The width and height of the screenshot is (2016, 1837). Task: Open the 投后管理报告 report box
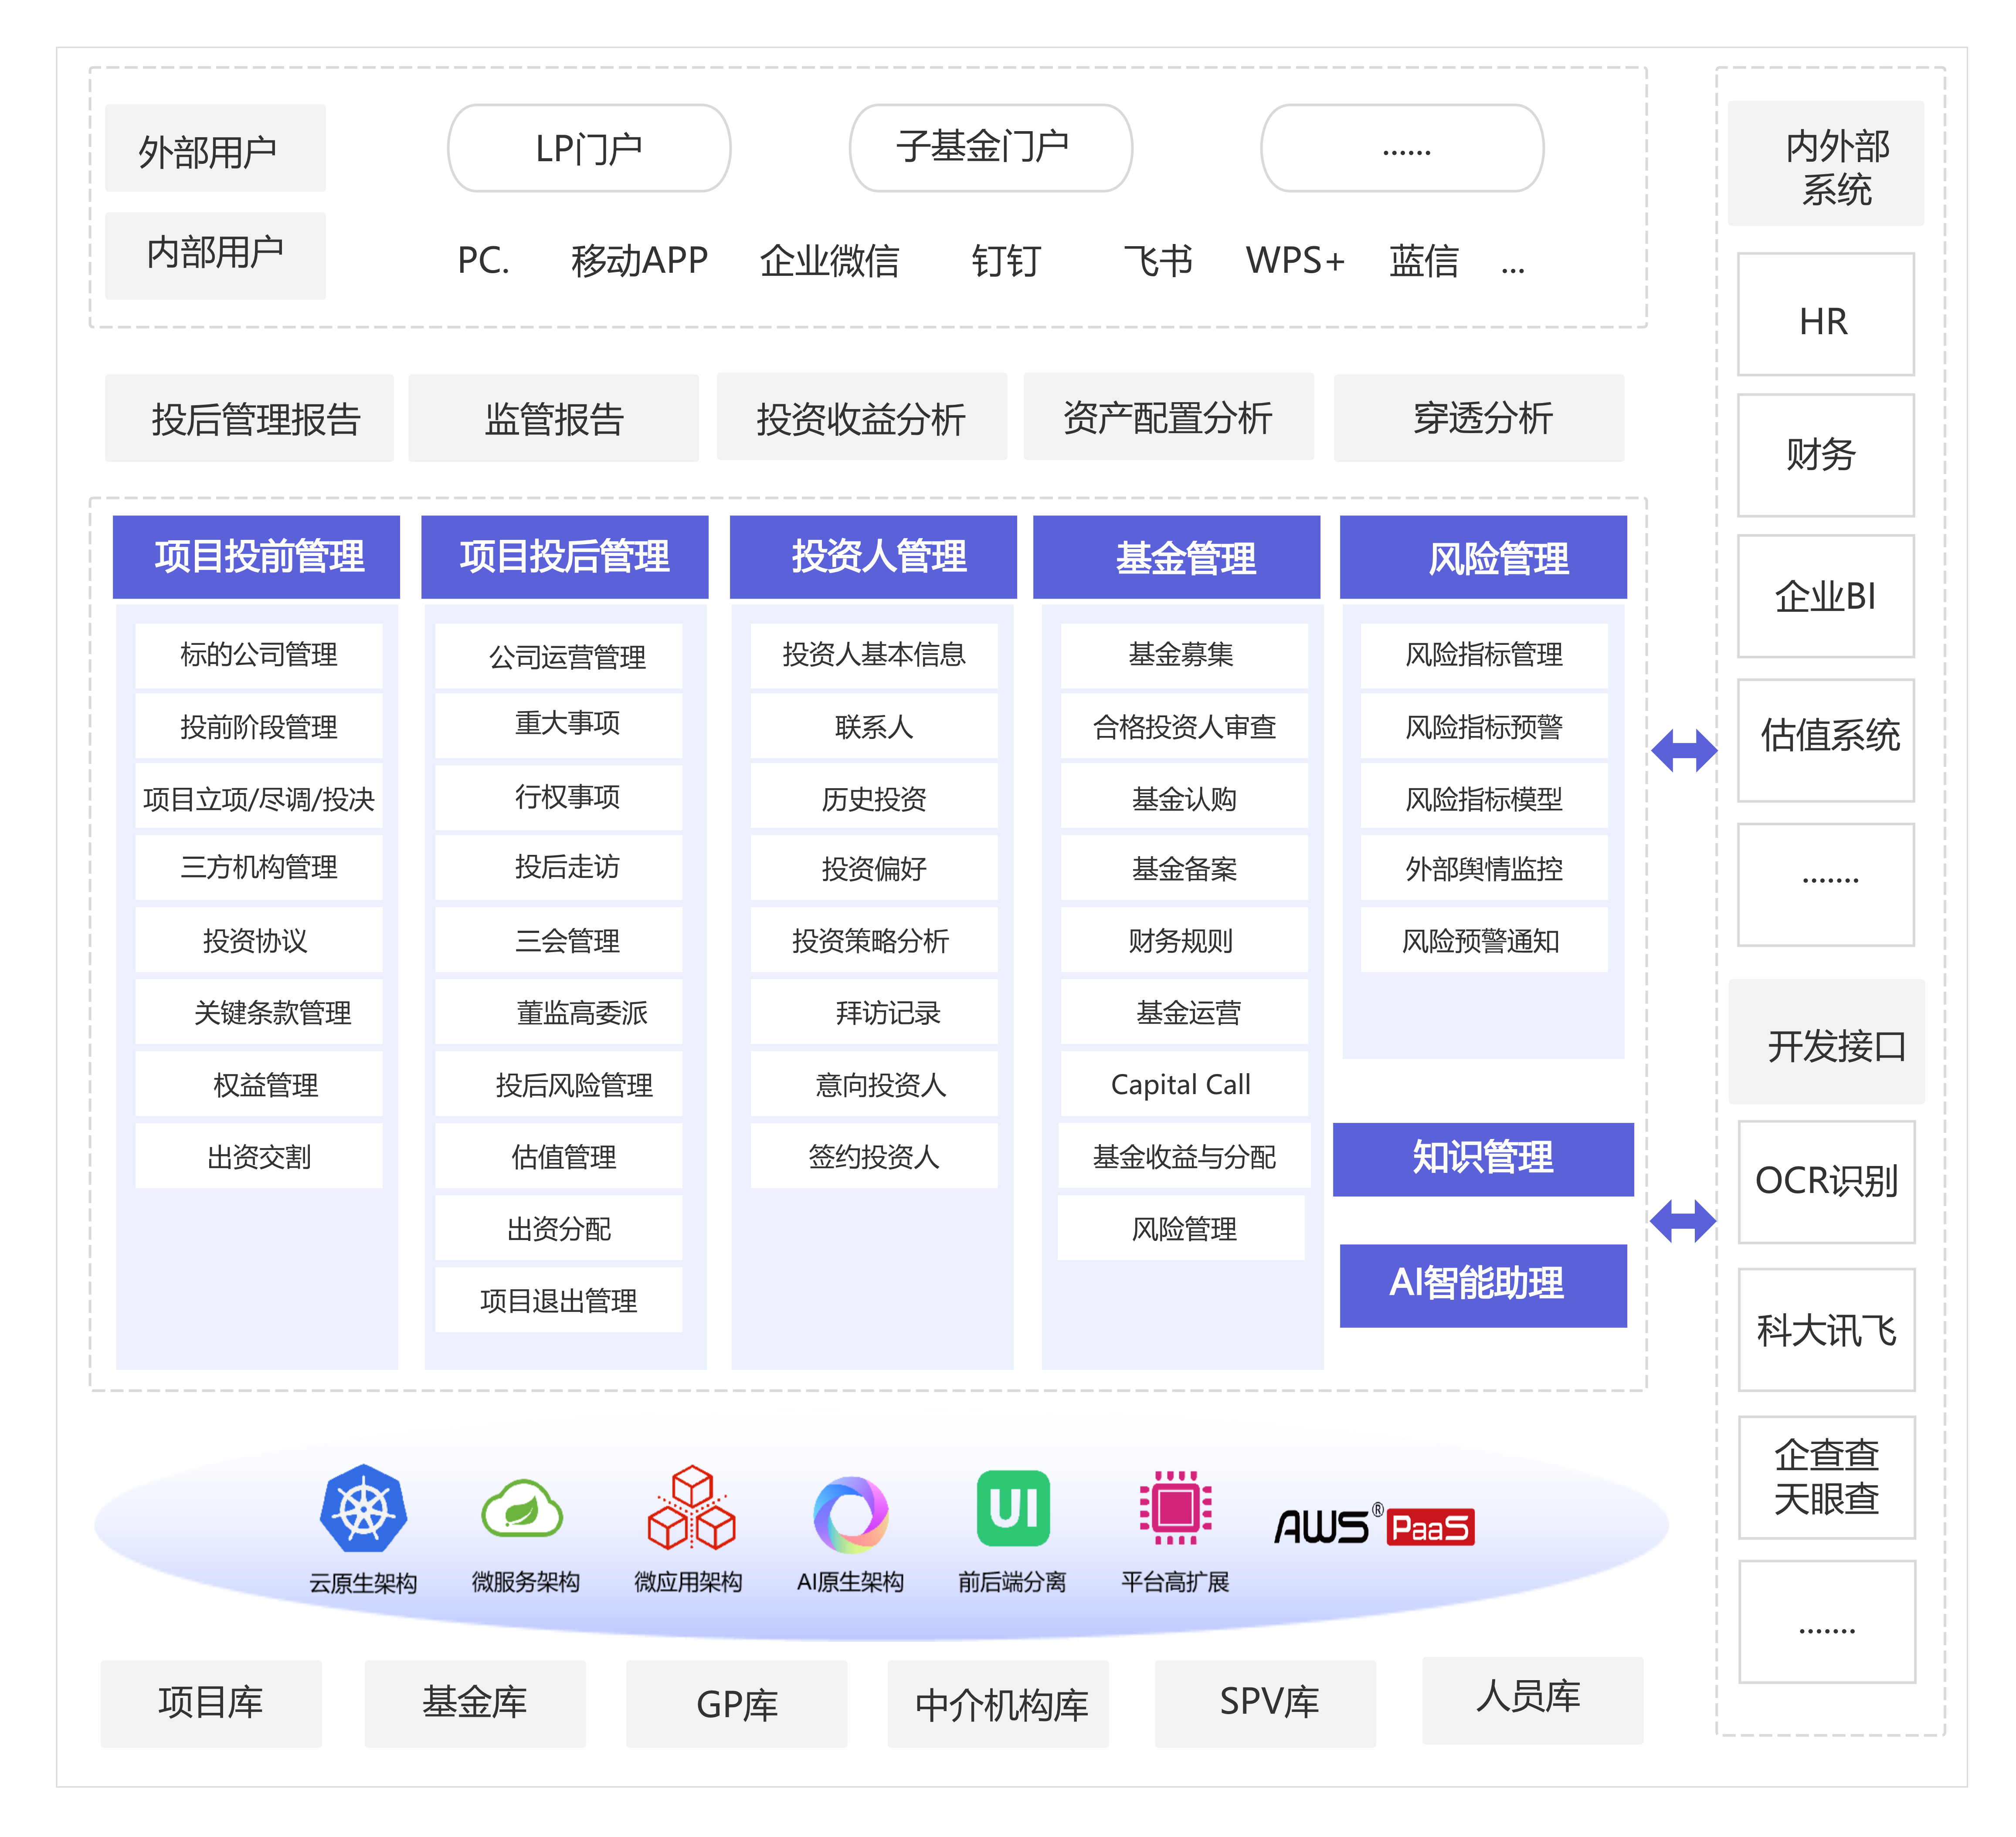pos(249,418)
